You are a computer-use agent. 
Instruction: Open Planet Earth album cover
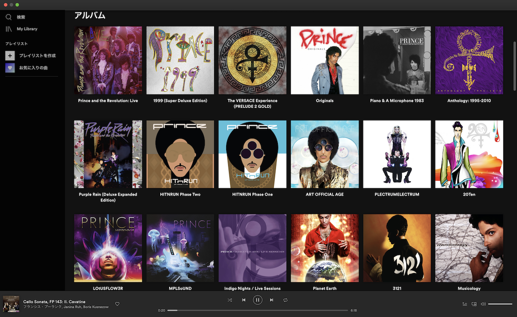coord(325,248)
